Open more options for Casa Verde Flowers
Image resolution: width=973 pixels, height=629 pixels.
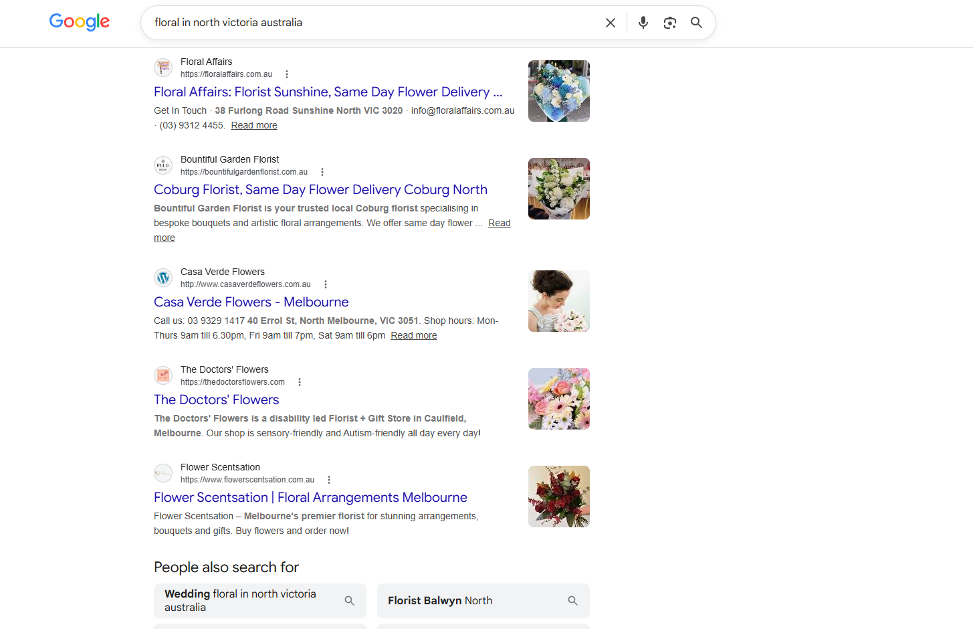pos(326,284)
